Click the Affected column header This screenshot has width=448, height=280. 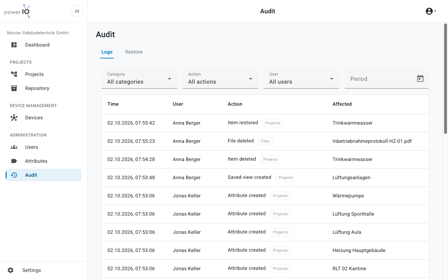tap(342, 104)
